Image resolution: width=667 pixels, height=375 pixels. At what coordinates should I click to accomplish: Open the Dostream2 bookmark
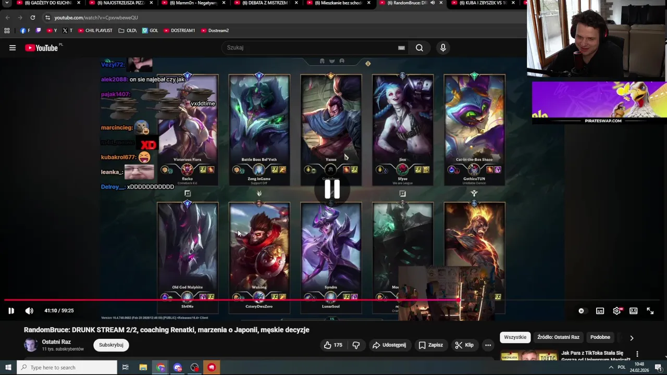[215, 31]
